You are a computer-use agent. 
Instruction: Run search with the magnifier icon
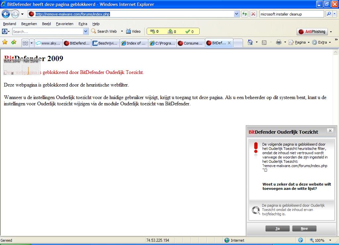tap(329, 14)
